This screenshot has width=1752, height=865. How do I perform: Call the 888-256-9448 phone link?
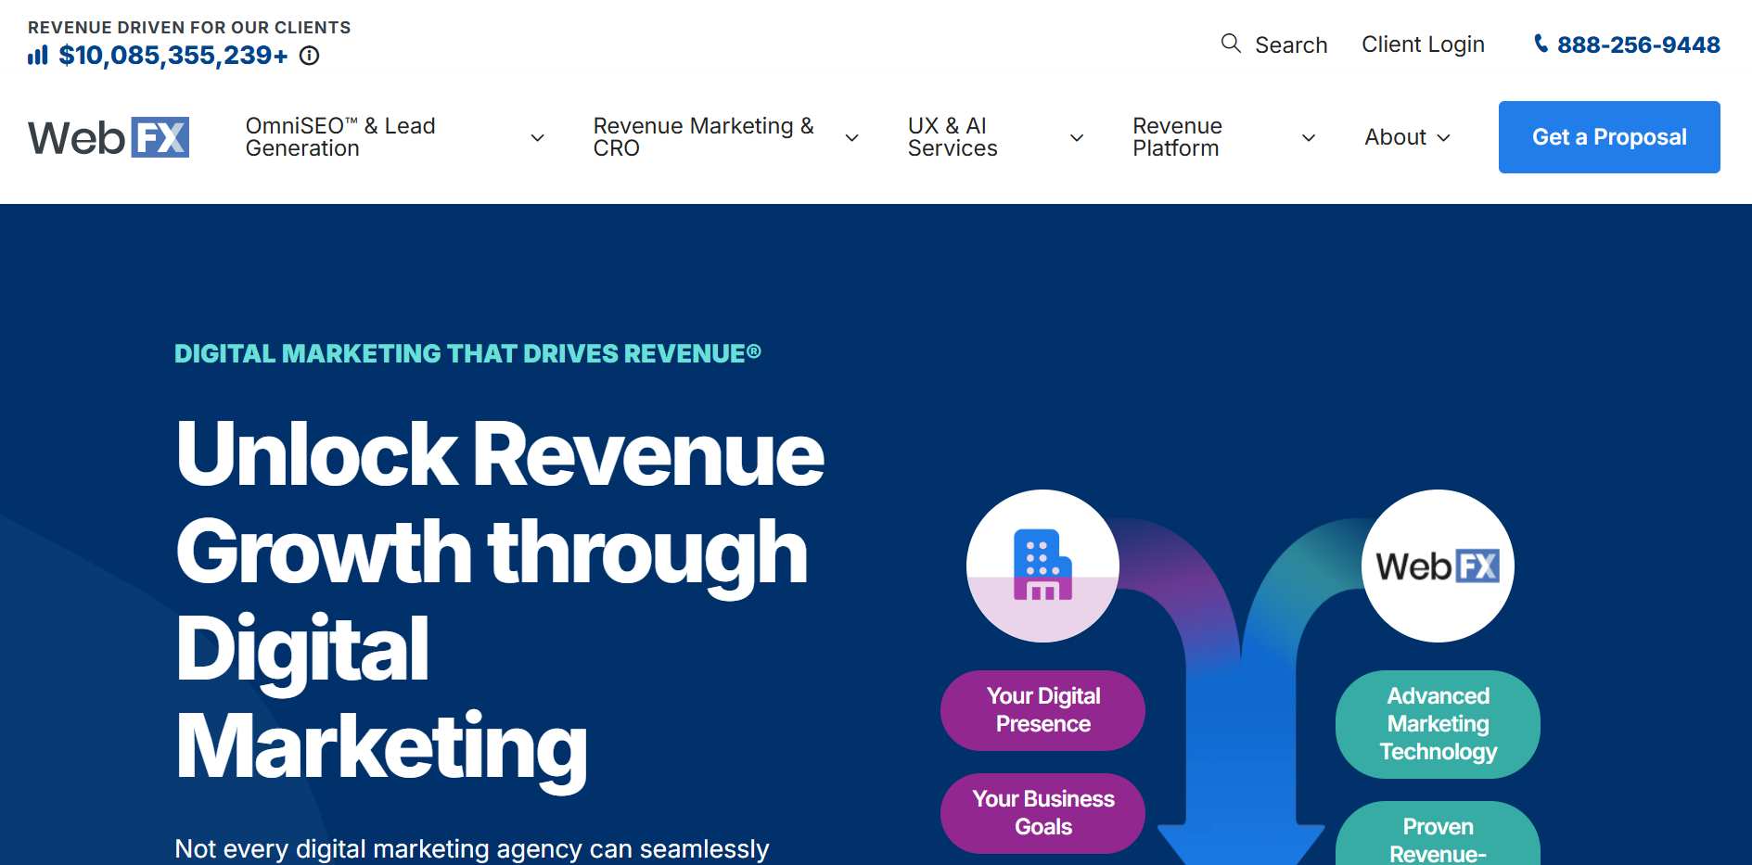click(1638, 45)
